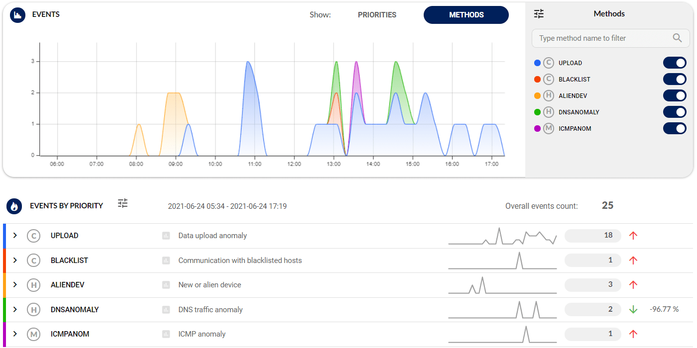
Task: Toggle off the UPLOAD method switch
Action: click(675, 63)
